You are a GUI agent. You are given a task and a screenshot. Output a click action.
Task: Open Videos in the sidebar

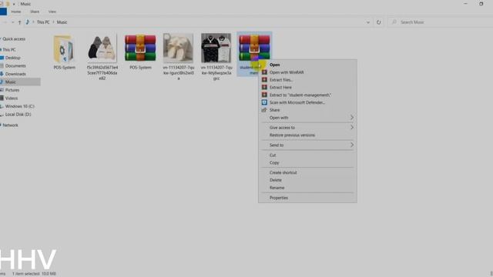tap(12, 98)
